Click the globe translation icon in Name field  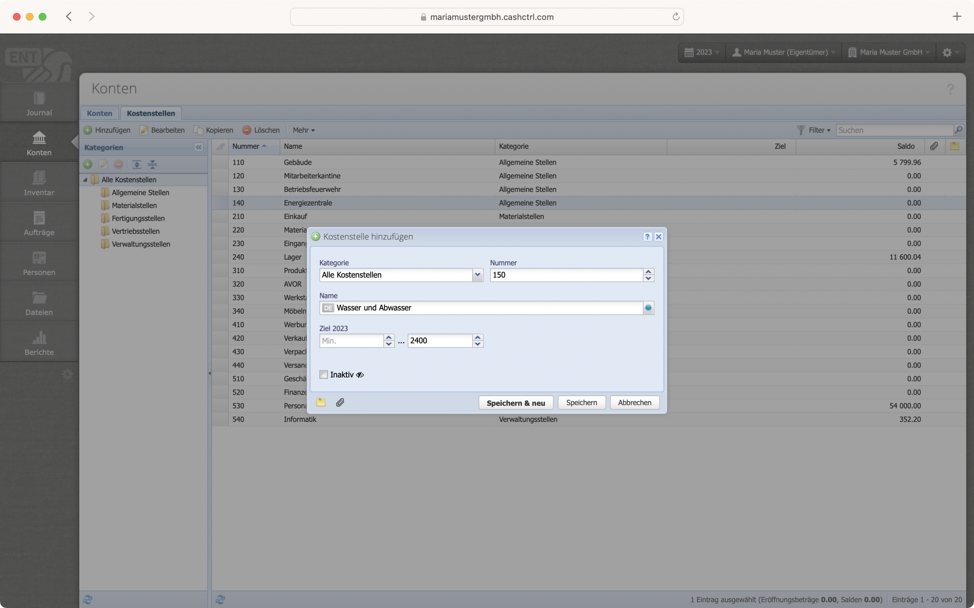point(648,308)
